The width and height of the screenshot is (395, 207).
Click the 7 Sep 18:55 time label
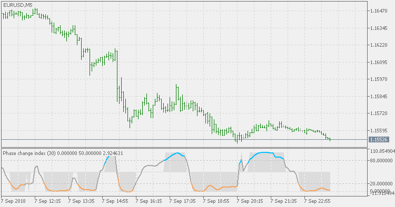point(216,201)
